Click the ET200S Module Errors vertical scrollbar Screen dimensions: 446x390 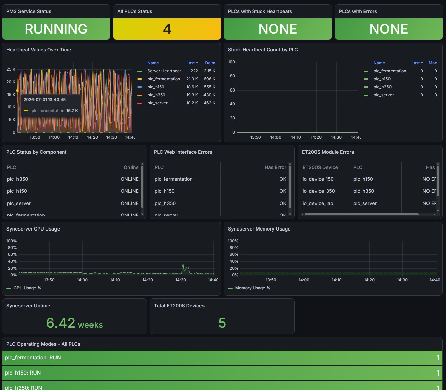pyautogui.click(x=438, y=181)
